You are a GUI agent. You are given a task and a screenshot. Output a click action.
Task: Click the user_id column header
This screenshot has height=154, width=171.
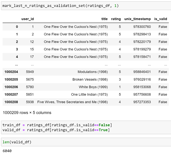pyautogui.click(x=28, y=19)
